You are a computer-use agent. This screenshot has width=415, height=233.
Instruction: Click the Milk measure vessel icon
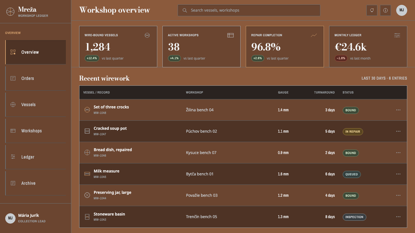87,174
